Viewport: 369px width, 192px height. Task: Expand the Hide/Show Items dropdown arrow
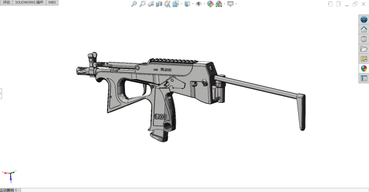coord(204,4)
